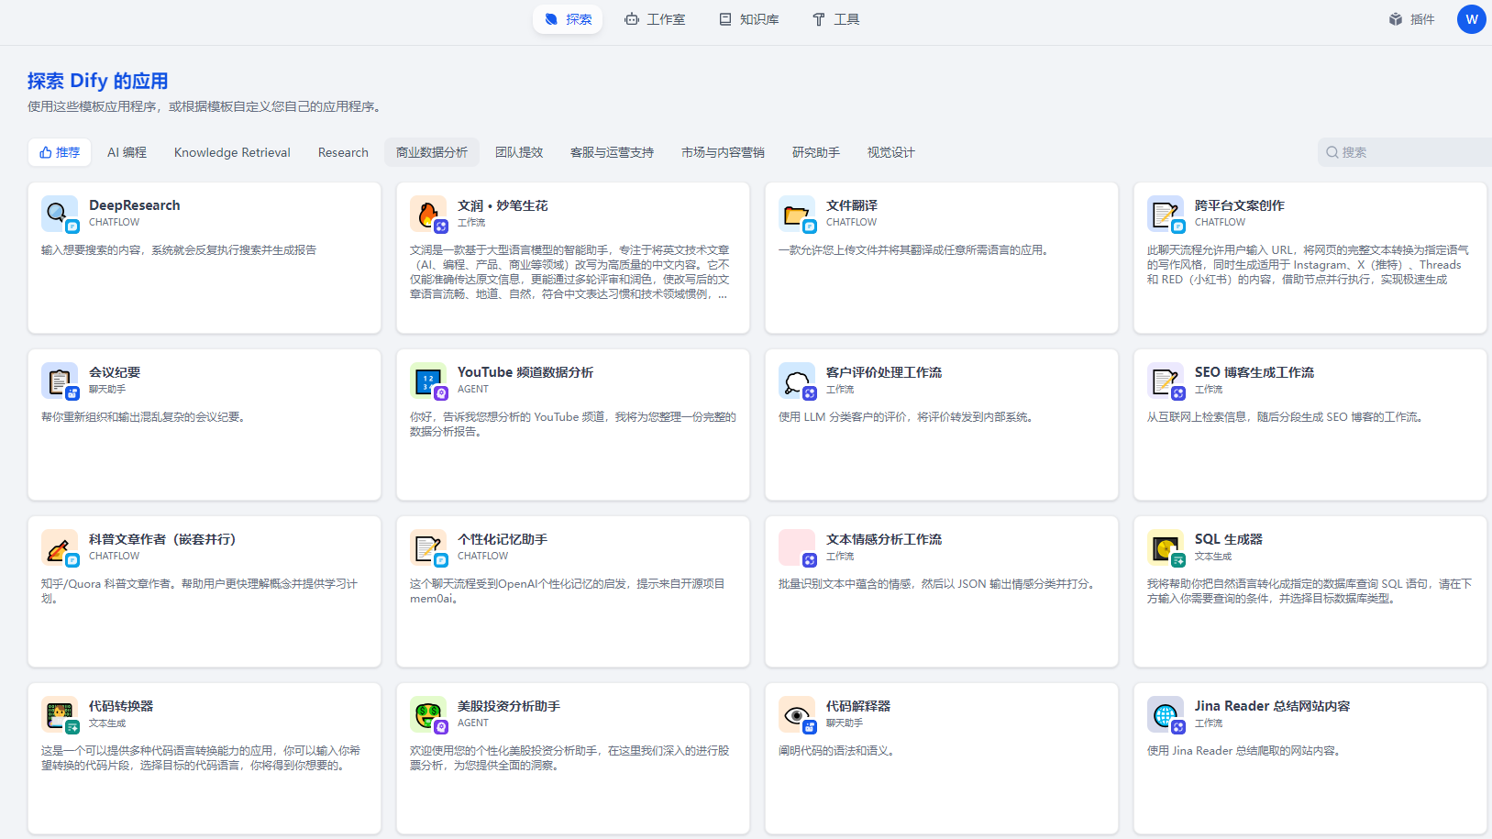Image resolution: width=1492 pixels, height=839 pixels.
Task: Click the 工具 hammer icon in top nav
Action: click(819, 19)
